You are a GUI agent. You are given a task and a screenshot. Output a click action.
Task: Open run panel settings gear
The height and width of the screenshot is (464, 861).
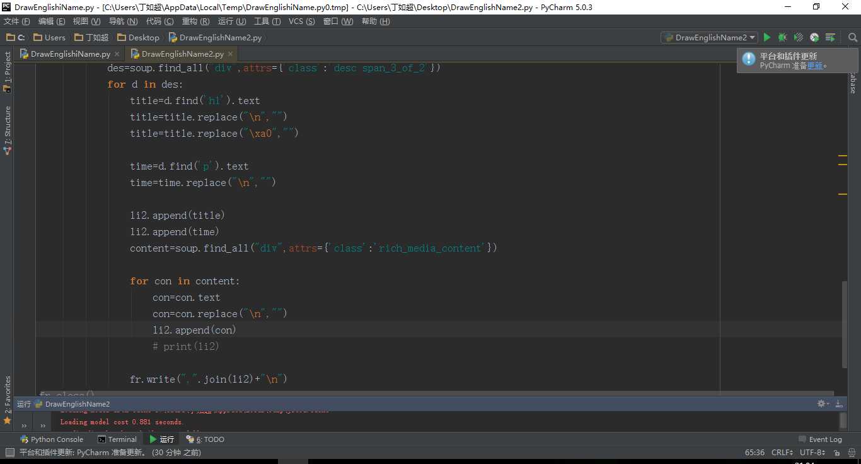tap(822, 403)
